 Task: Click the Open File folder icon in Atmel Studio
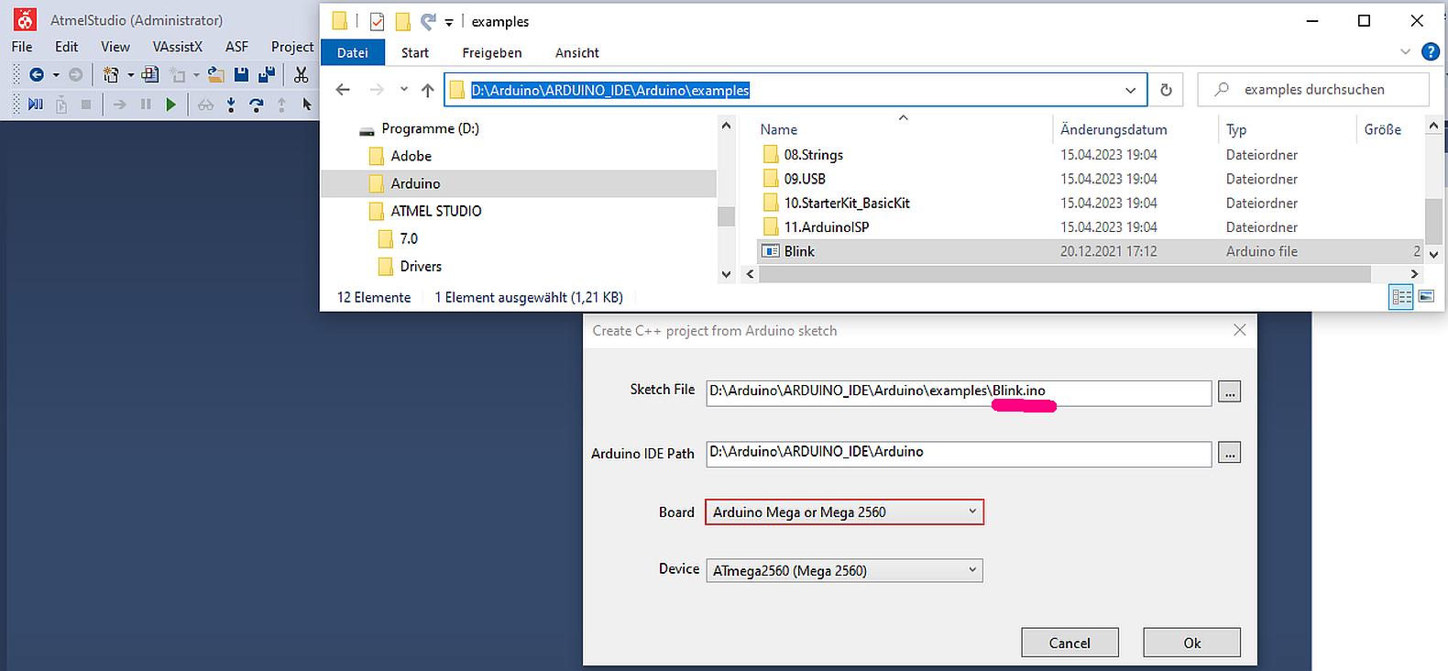tap(215, 75)
